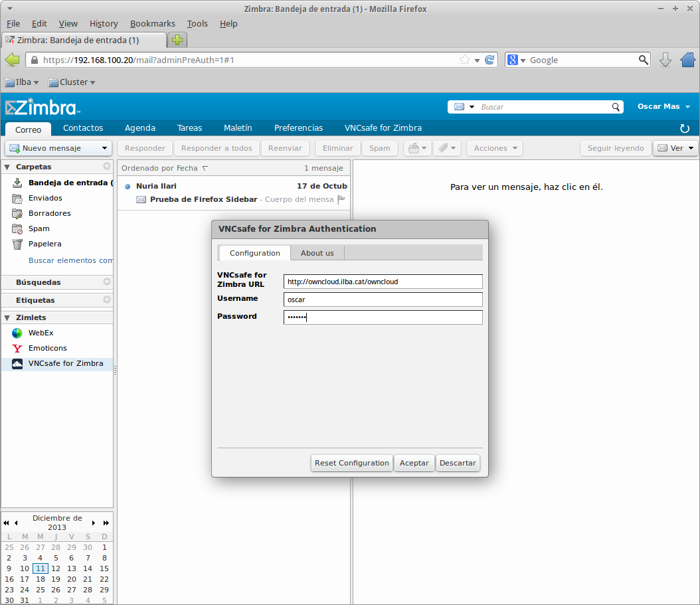The width and height of the screenshot is (700, 605).
Task: Click the Zimbra logo
Action: [43, 108]
